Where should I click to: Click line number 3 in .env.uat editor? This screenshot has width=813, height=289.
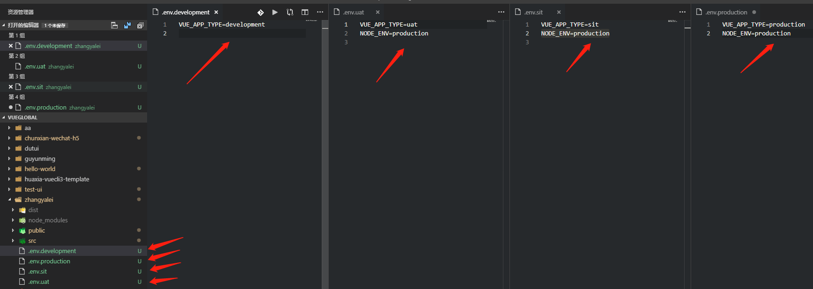point(346,42)
